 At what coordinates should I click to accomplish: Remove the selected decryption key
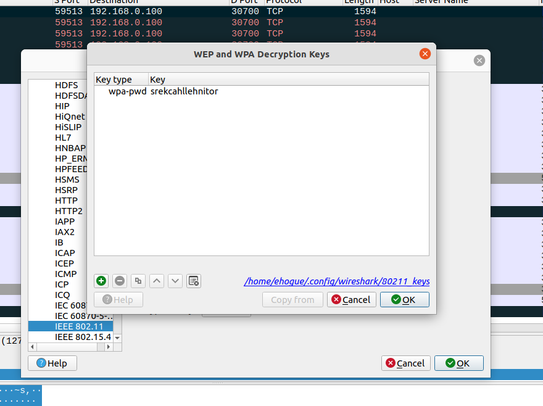click(120, 281)
